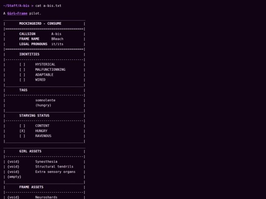Screen dimensions: 266x199
Task: Open the Girl-Frame link
Action: tap(17, 13)
